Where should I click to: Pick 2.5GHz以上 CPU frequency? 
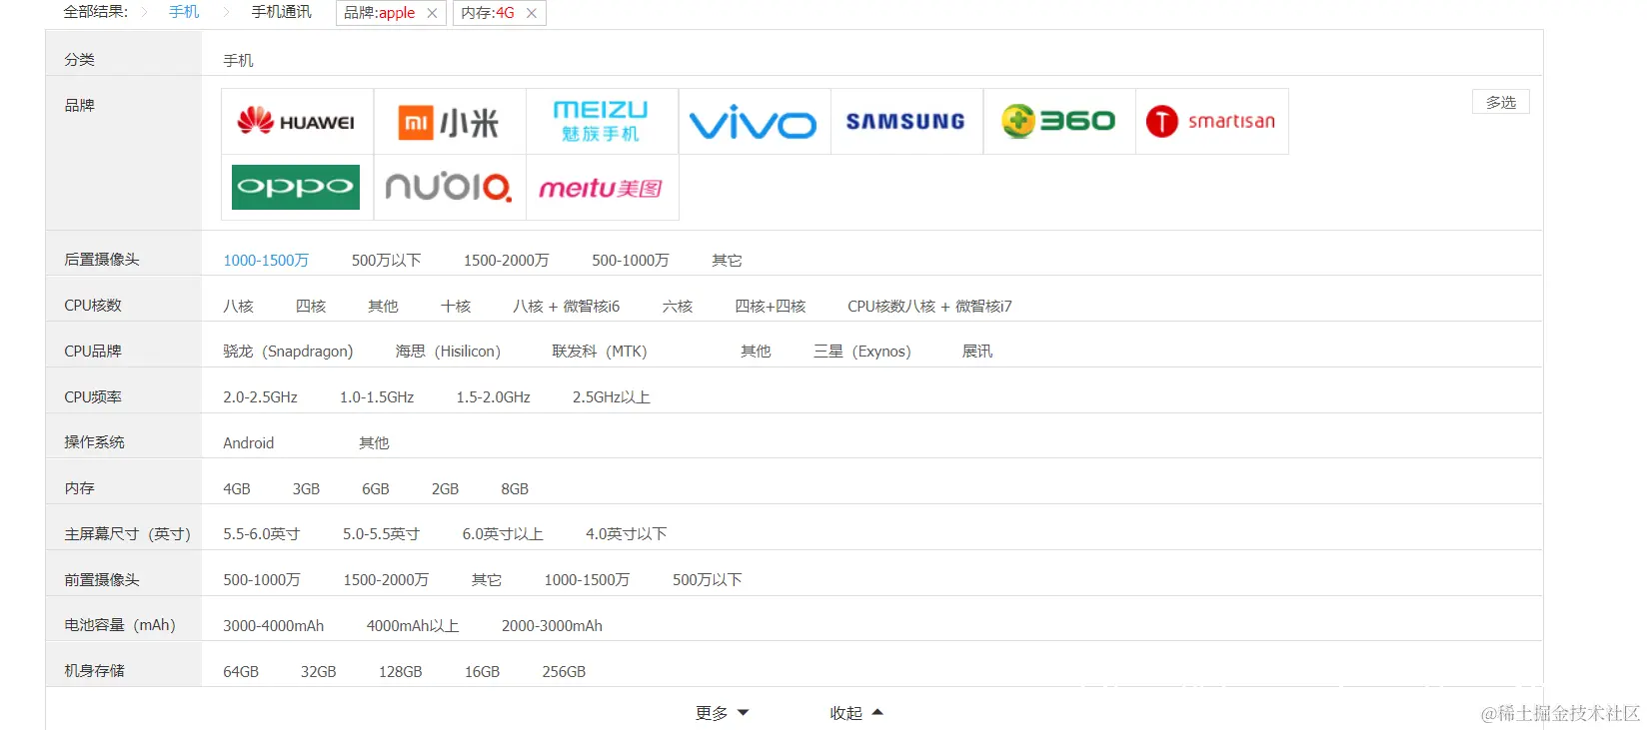(x=612, y=397)
